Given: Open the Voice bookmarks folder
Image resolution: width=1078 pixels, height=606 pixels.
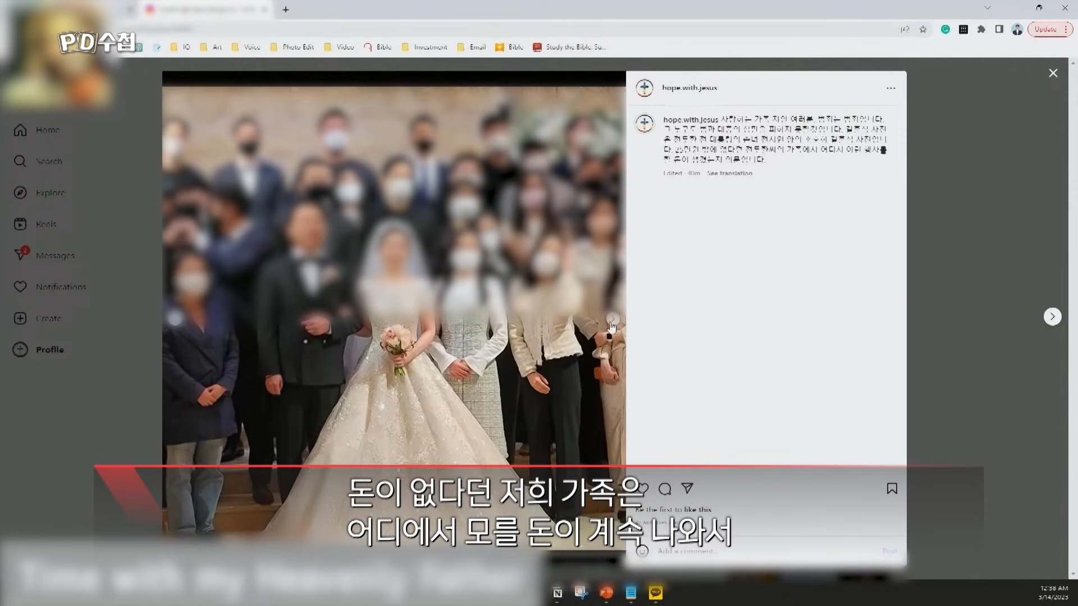Looking at the screenshot, I should (x=246, y=47).
